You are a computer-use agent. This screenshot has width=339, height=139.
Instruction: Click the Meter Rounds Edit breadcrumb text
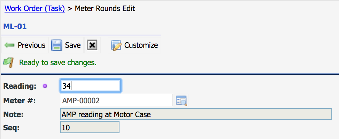105,9
